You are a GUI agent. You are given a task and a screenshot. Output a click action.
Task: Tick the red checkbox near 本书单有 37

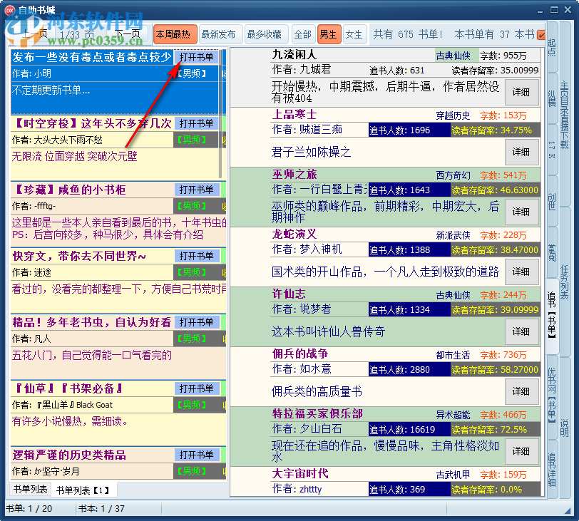click(x=540, y=33)
